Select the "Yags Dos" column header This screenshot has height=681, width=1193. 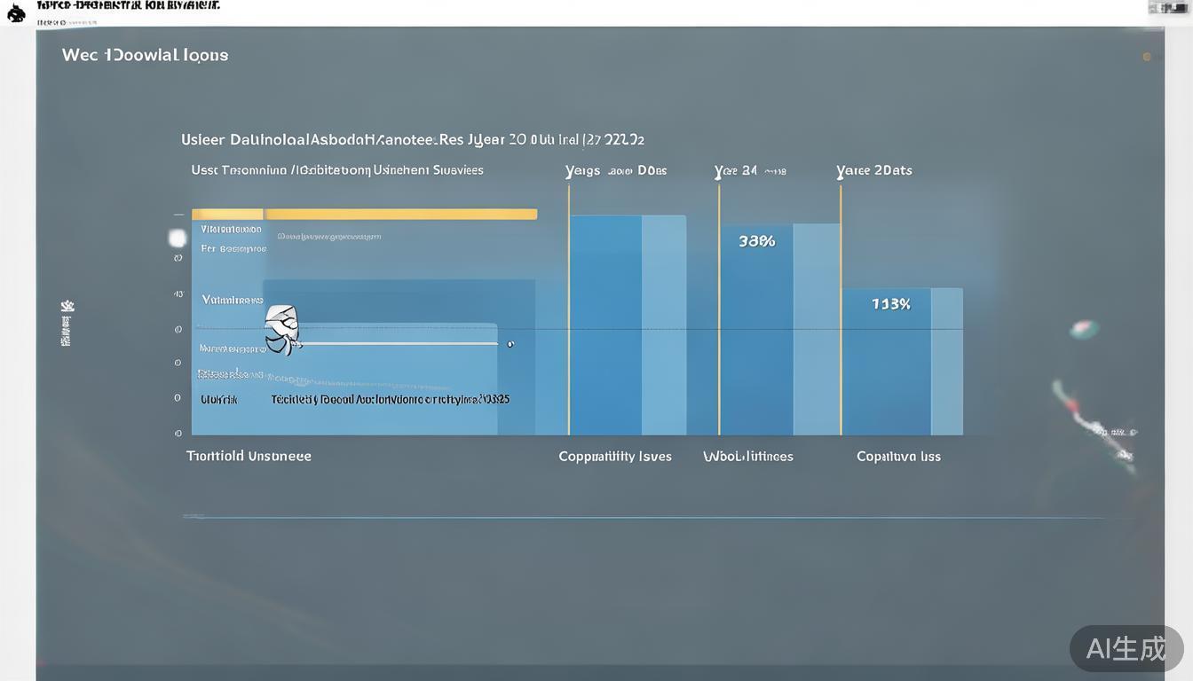pyautogui.click(x=616, y=170)
